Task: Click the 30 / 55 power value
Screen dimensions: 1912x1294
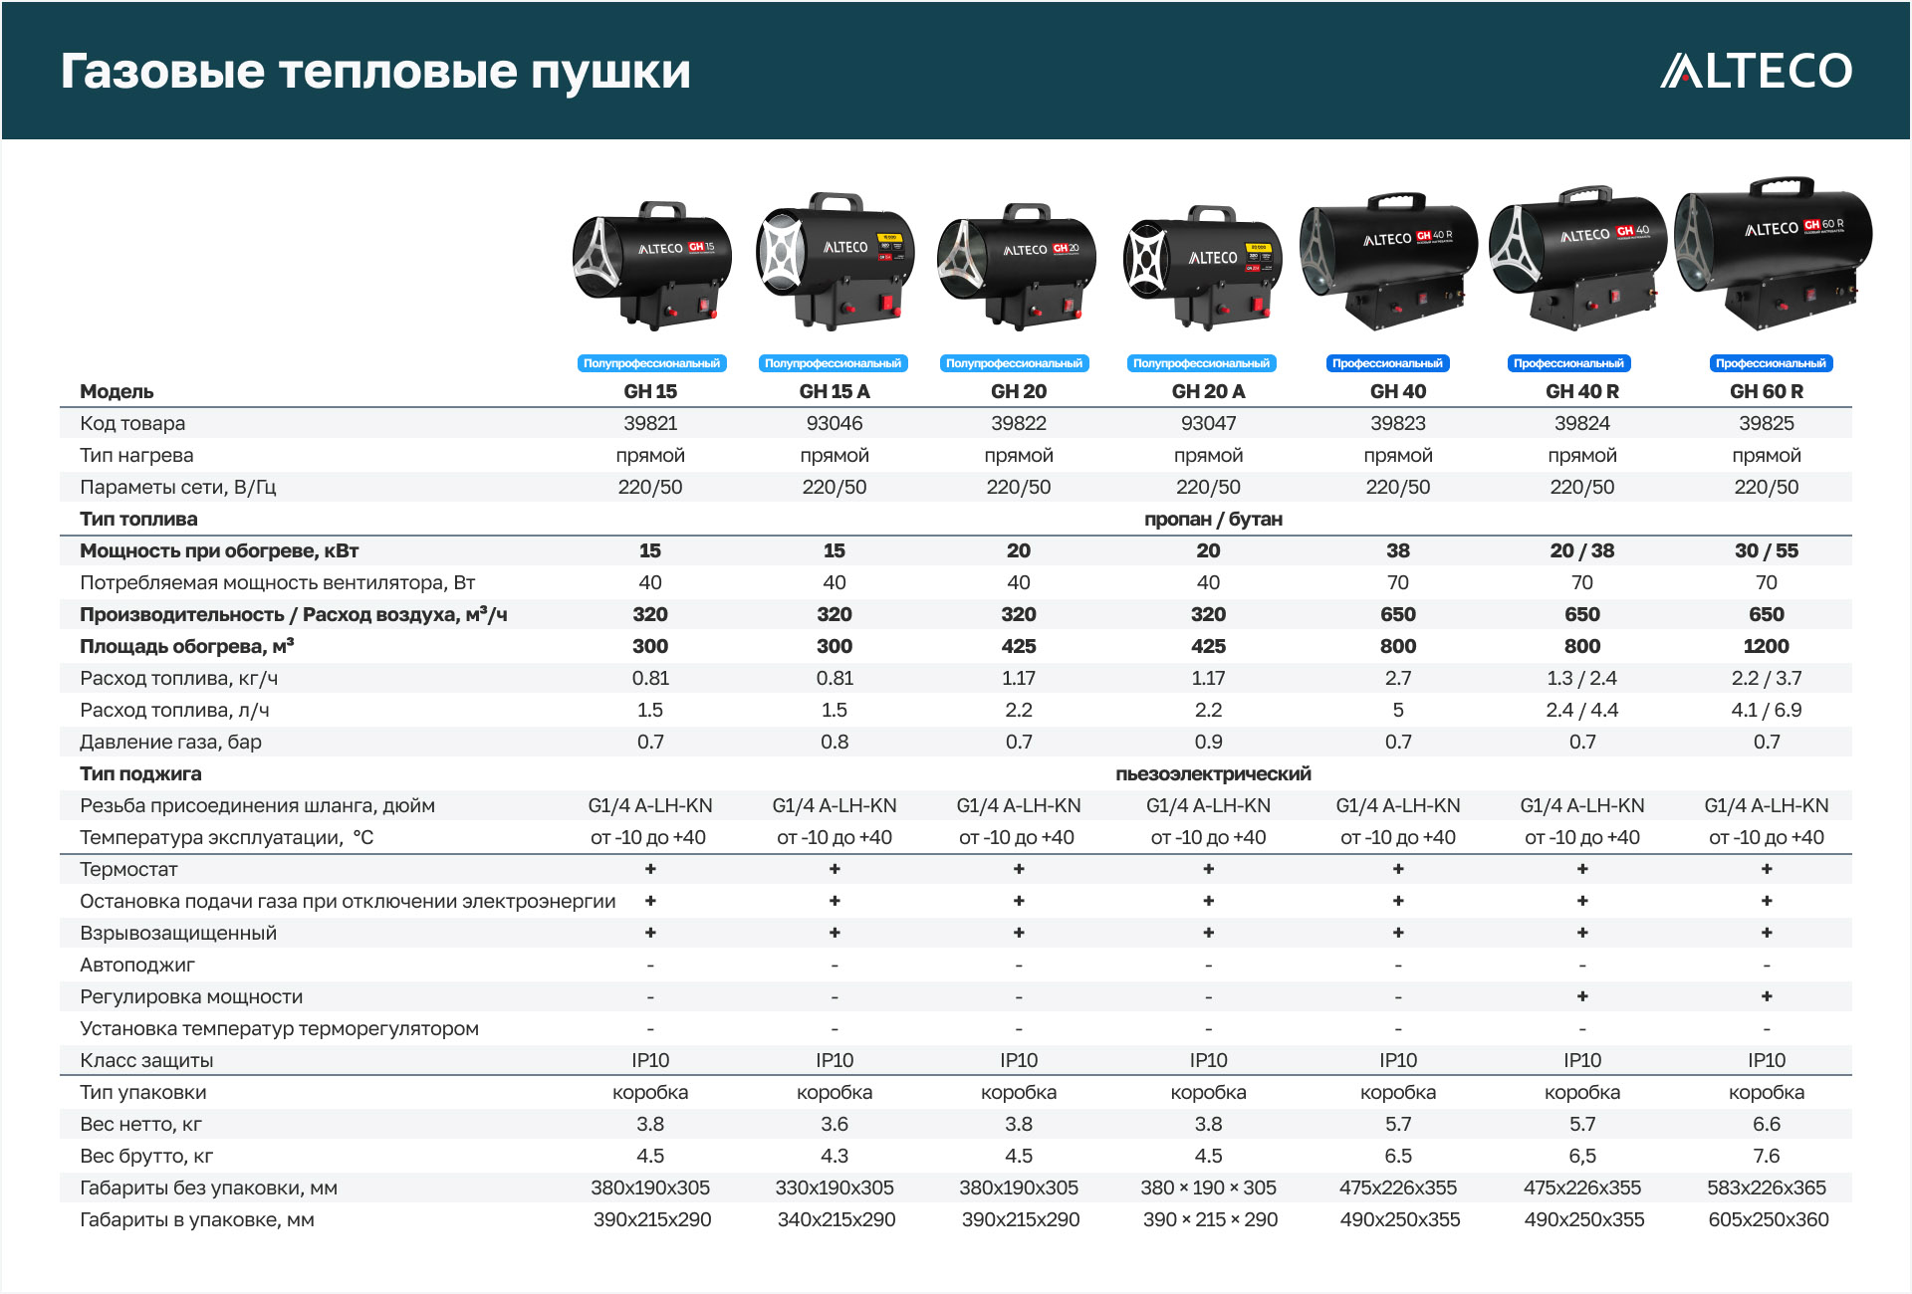Action: (1766, 550)
